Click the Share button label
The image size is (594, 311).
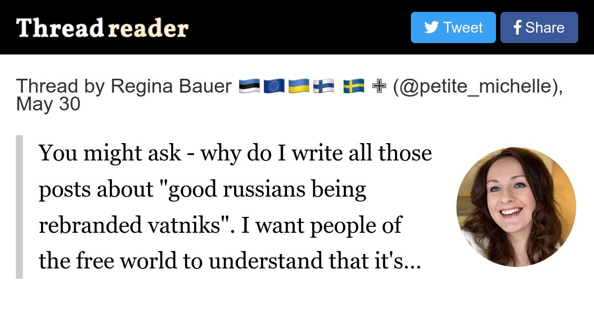pos(544,28)
